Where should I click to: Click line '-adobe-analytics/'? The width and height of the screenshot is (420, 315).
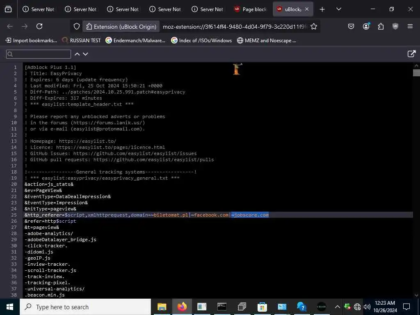coord(49,233)
